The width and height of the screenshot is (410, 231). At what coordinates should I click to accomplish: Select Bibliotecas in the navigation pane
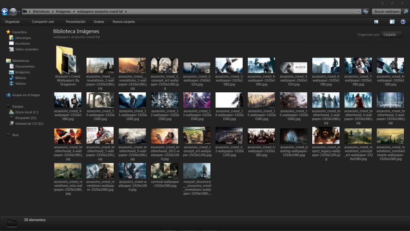pos(21,61)
